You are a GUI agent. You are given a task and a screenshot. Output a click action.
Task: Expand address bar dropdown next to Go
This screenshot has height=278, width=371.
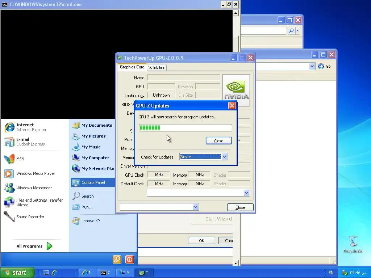tap(312, 66)
